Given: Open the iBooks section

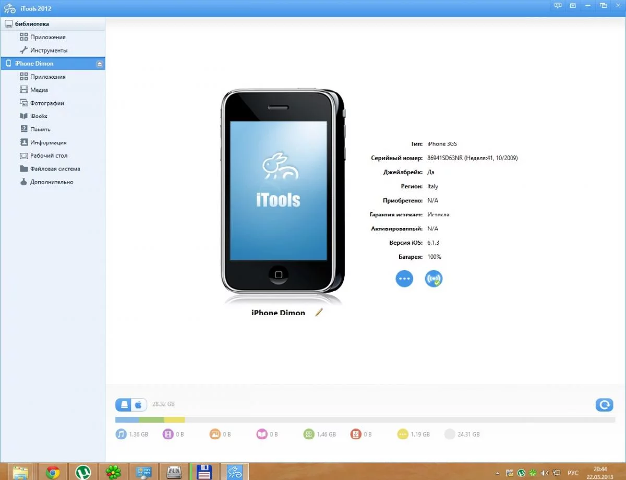Looking at the screenshot, I should pos(33,116).
